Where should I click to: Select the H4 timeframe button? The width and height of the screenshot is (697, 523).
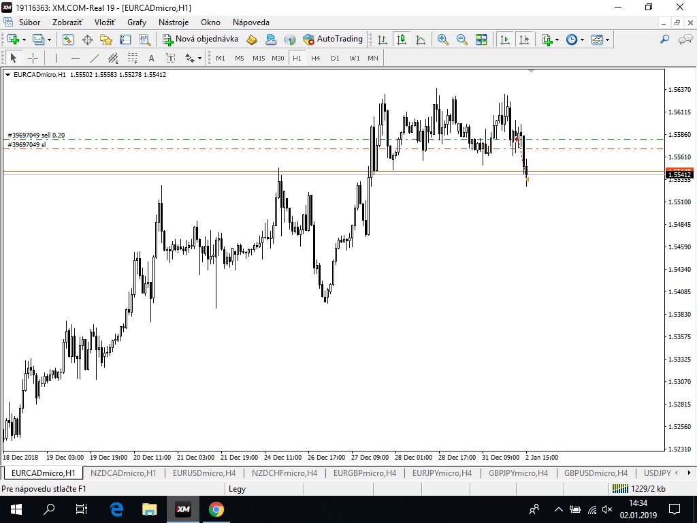pyautogui.click(x=316, y=59)
